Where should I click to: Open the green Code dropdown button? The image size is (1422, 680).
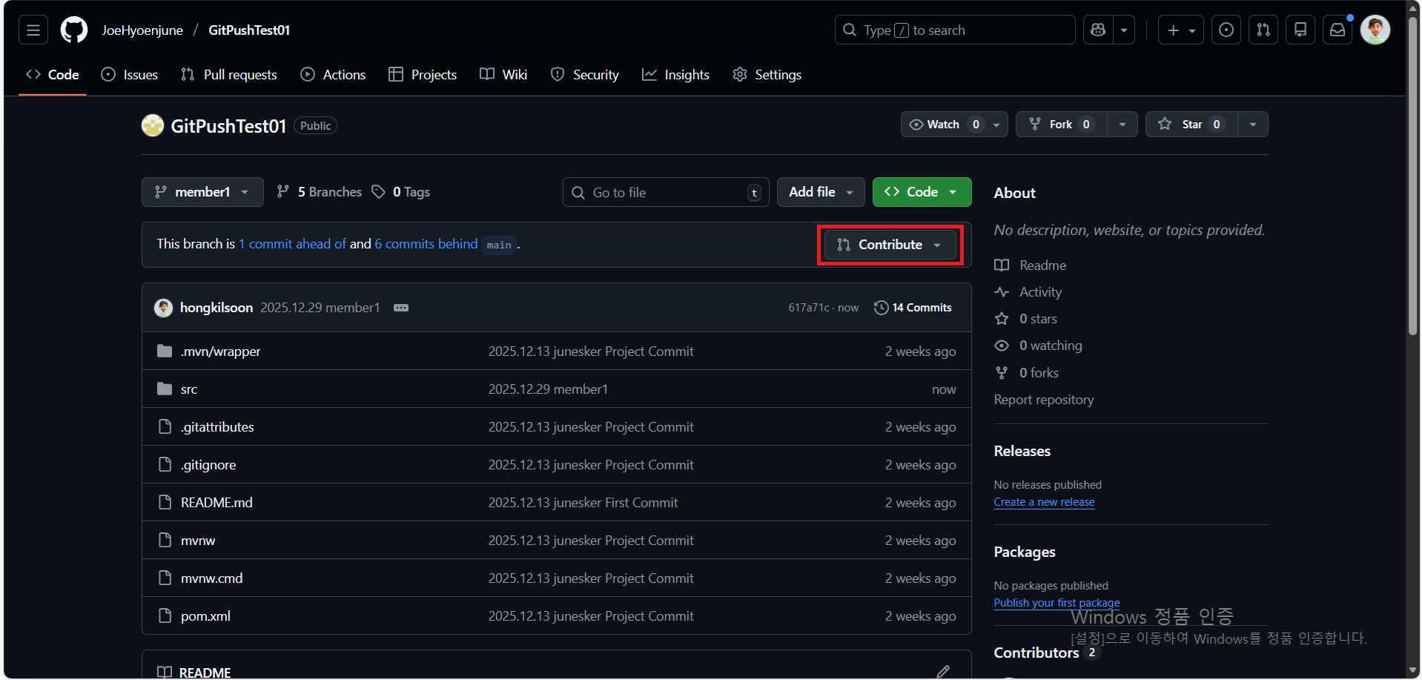(922, 192)
